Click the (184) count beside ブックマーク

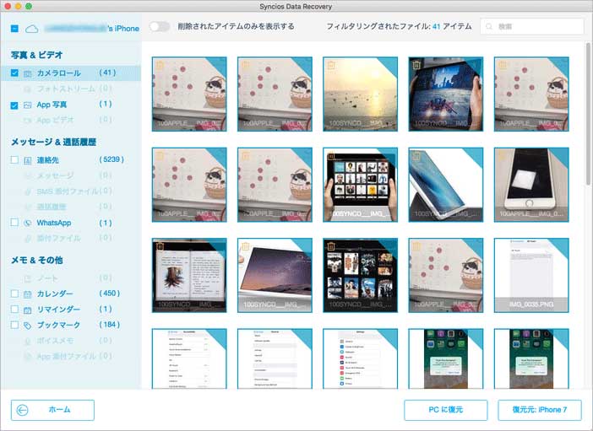(109, 325)
